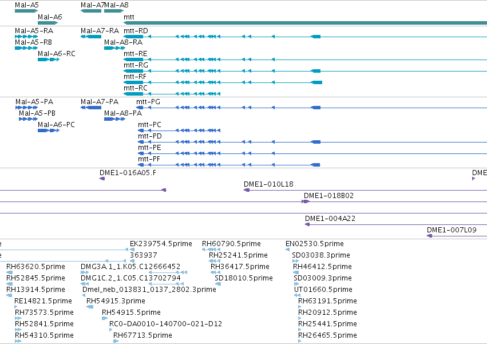Select protein Mal-A6-PC
487x344 pixels.
pyautogui.click(x=49, y=131)
